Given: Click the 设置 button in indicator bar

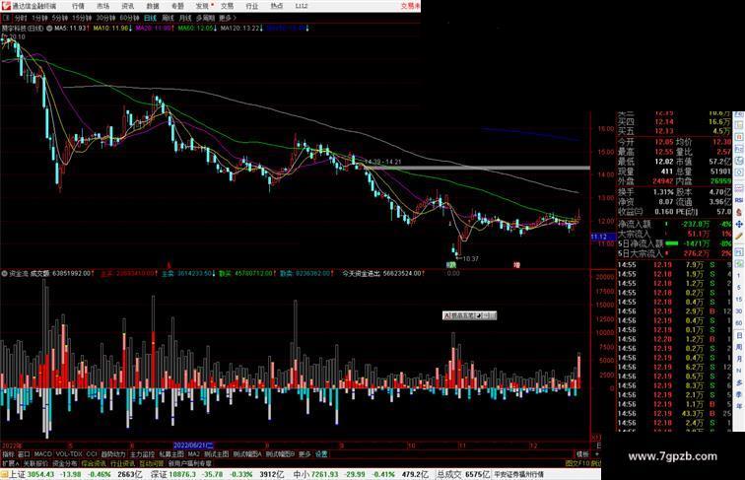Looking at the screenshot, I should click(x=321, y=454).
